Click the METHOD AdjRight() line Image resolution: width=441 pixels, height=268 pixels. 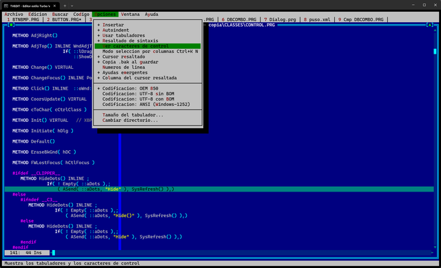click(x=35, y=35)
